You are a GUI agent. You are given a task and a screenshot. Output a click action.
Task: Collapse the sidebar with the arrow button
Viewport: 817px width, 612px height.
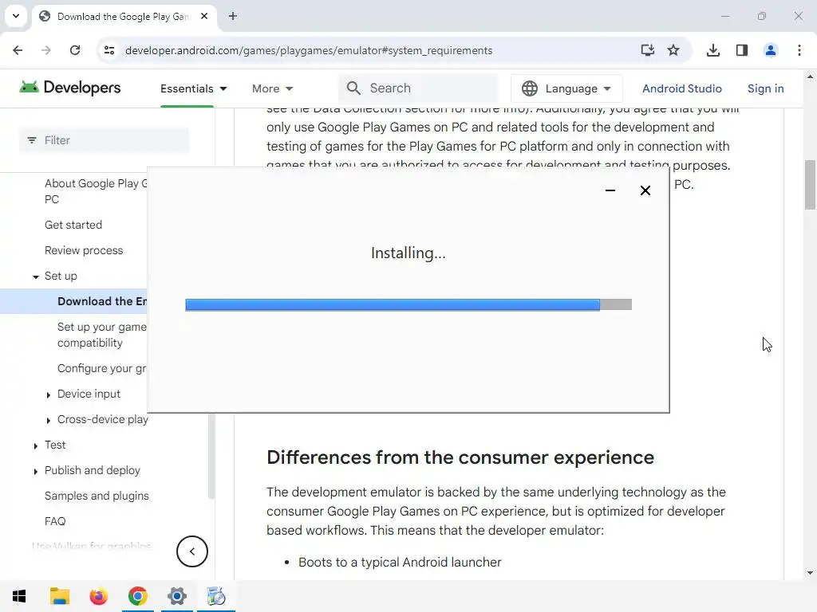point(191,551)
